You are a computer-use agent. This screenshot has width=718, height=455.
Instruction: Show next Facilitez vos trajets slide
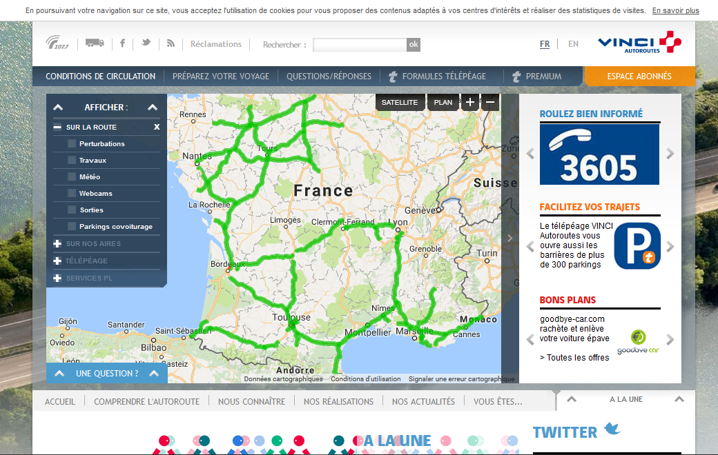[x=670, y=247]
